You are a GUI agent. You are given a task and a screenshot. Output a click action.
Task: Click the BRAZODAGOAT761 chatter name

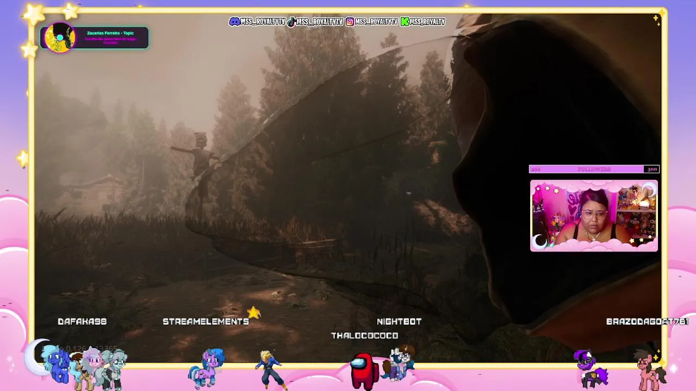point(647,321)
